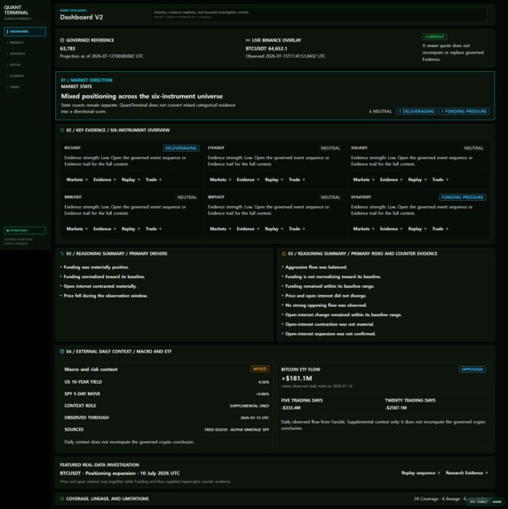Open the Evidence link on the BTCUSDT card
508x509 pixels.
(x=105, y=179)
